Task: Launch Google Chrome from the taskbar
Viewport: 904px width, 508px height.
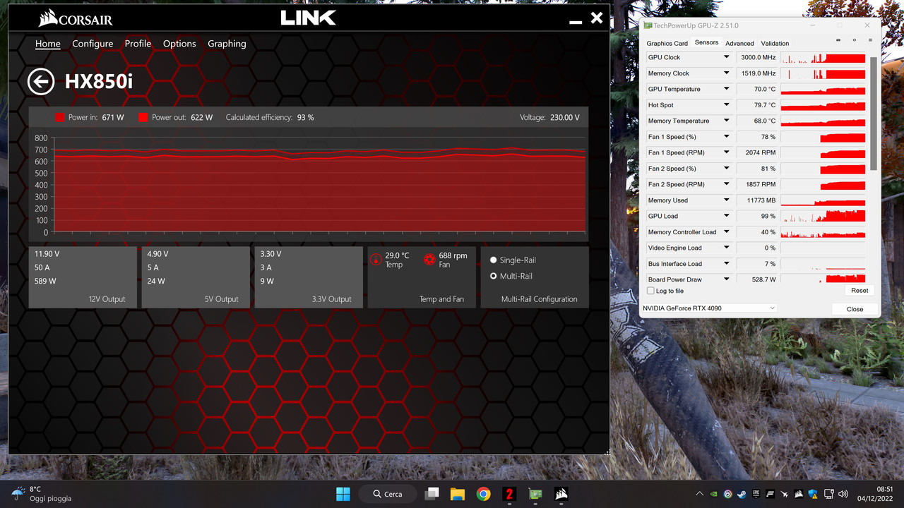Action: [483, 494]
